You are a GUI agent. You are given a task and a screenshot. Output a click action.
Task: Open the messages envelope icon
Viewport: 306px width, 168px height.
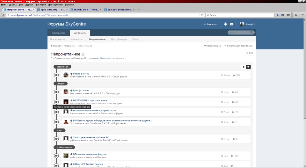coord(232,24)
